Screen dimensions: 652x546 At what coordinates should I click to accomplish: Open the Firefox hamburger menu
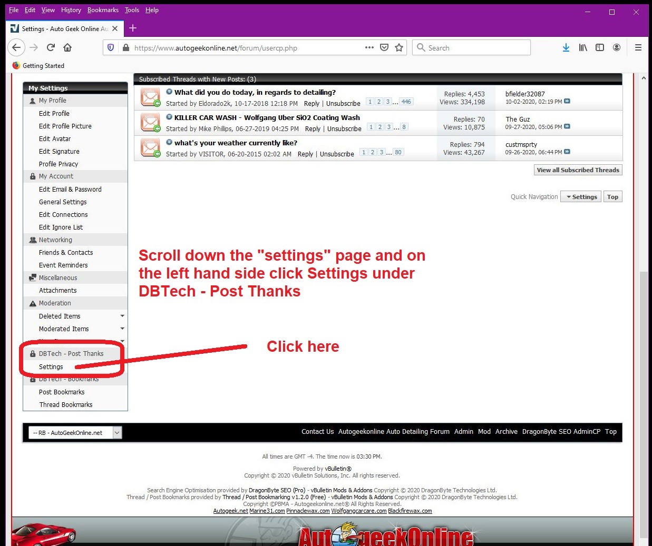(x=638, y=47)
